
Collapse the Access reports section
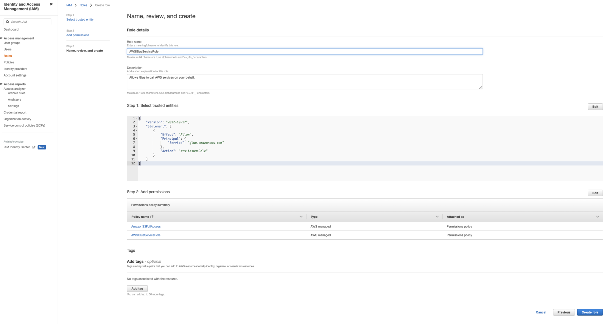(1, 84)
